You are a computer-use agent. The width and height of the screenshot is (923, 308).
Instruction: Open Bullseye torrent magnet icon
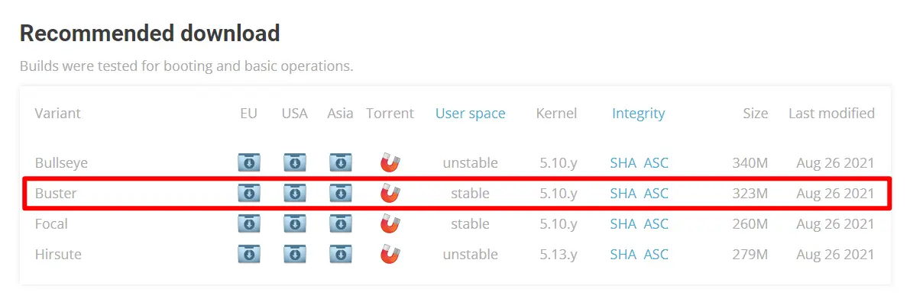(390, 162)
